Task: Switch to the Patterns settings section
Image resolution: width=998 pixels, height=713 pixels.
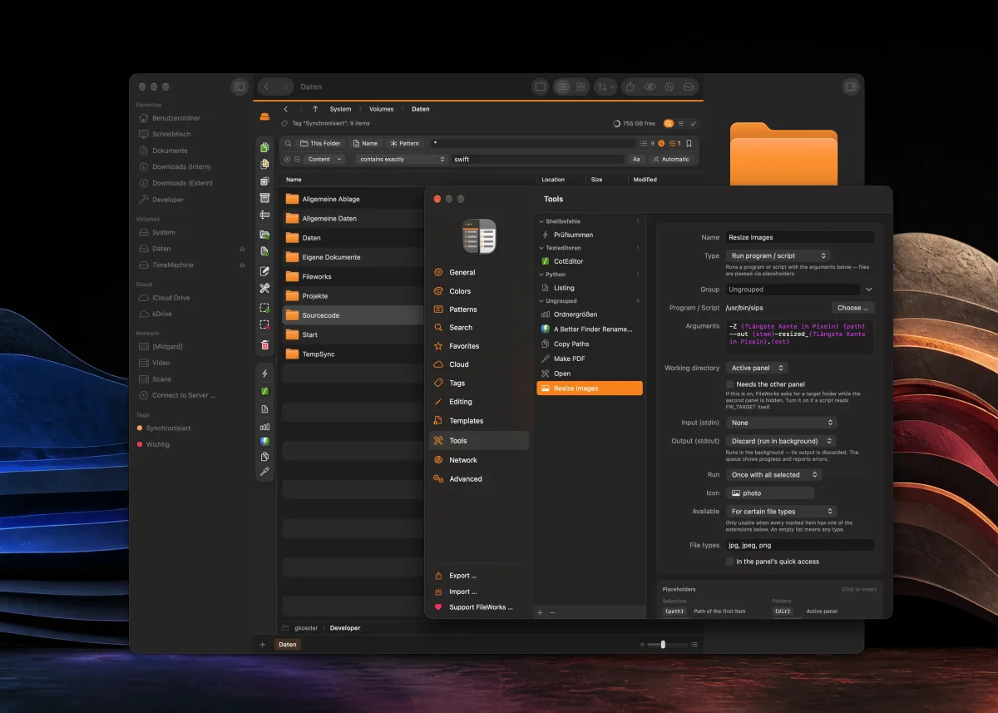Action: point(478,309)
